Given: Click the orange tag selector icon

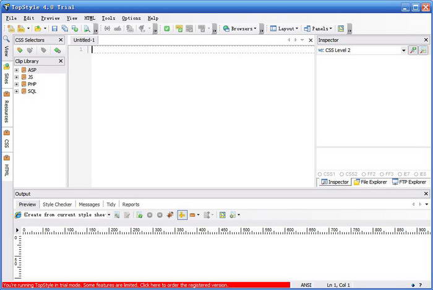Looking at the screenshot, I should point(20,50).
